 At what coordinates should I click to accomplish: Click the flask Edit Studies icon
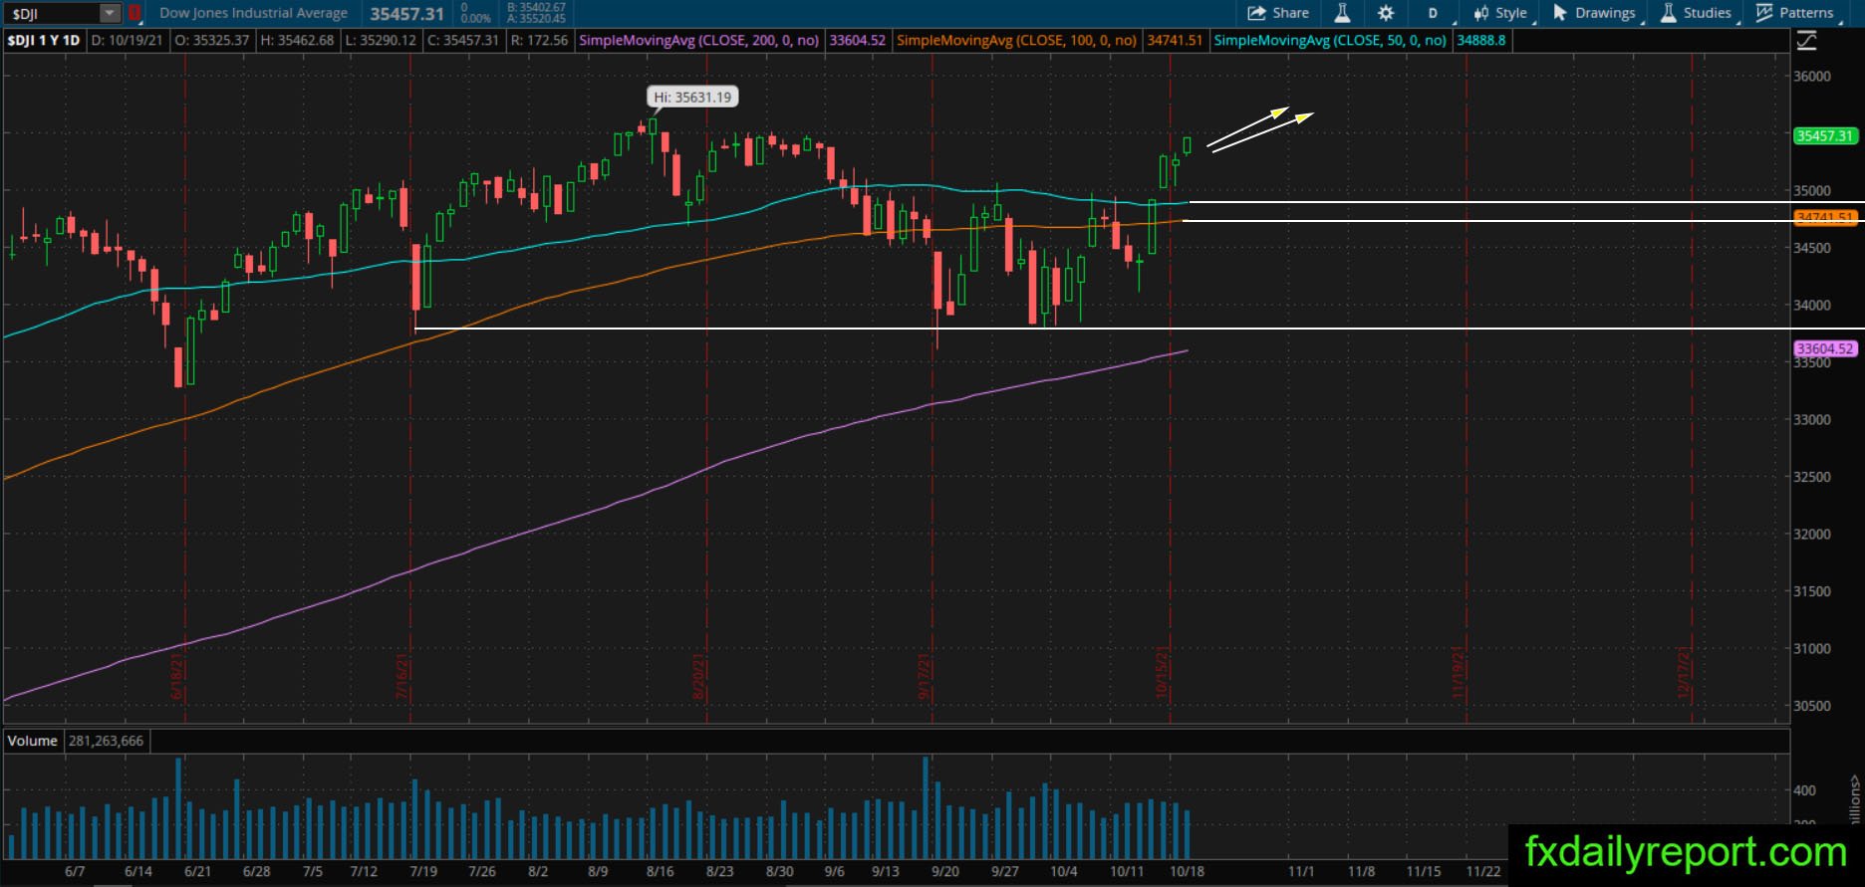coord(1342,13)
